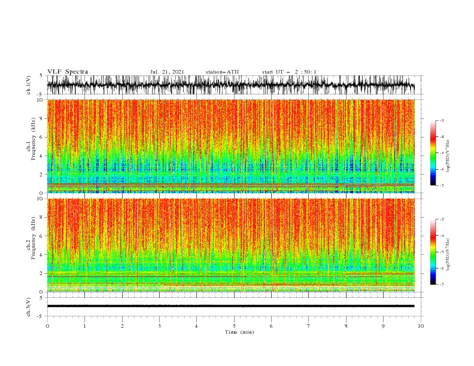Click the time axis tick '2'
This screenshot has width=474, height=366.
(122, 326)
